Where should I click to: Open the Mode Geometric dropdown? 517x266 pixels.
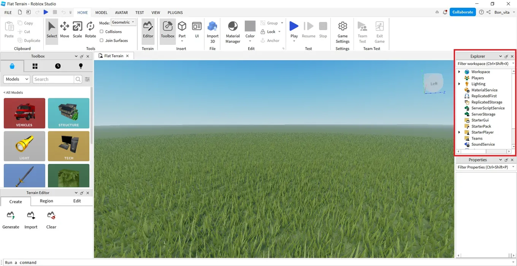(123, 22)
